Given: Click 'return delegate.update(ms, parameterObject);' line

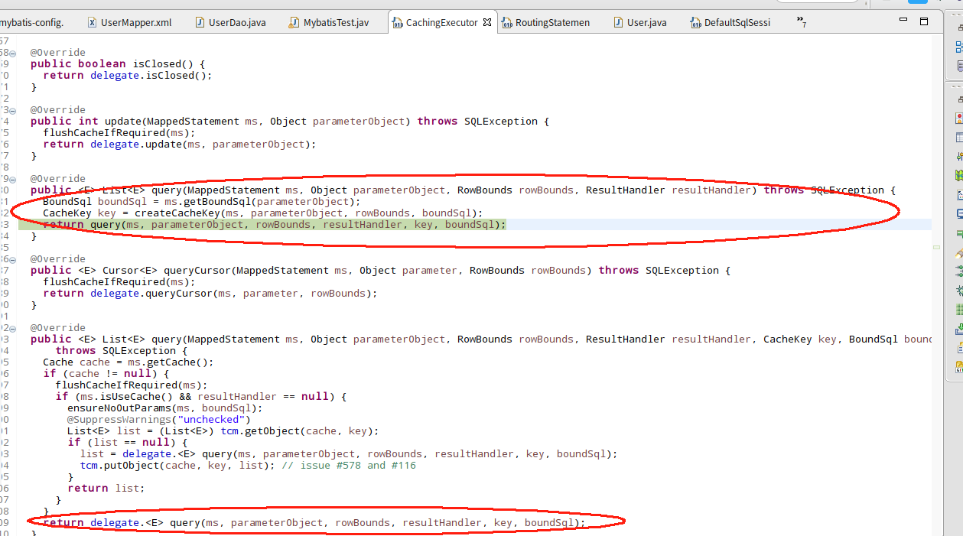Looking at the screenshot, I should [179, 145].
